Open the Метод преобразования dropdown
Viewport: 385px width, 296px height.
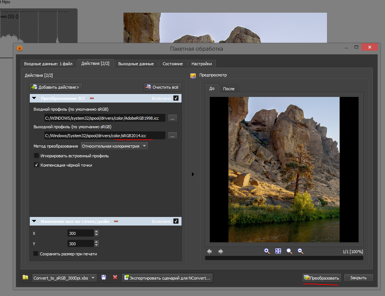[x=114, y=146]
